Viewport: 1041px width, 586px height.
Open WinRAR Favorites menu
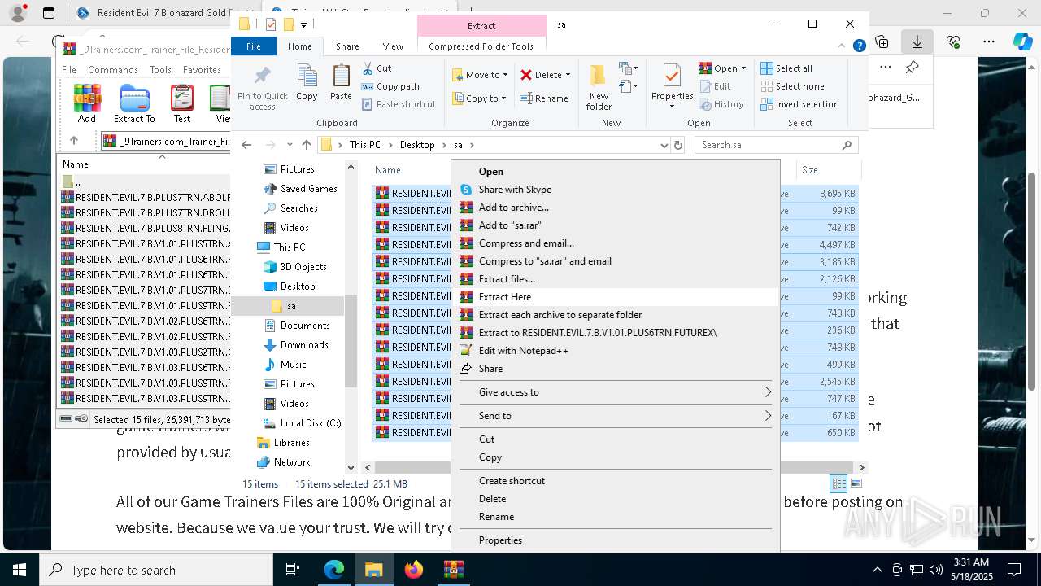point(202,70)
